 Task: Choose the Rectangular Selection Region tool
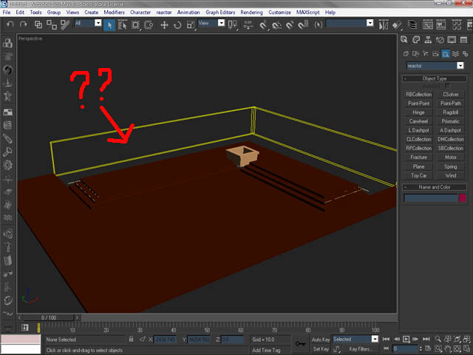[x=135, y=24]
